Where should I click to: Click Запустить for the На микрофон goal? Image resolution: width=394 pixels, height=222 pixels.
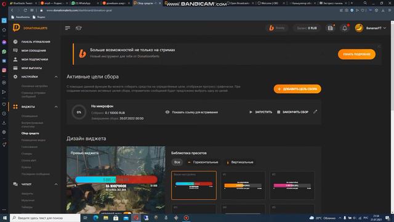260,112
